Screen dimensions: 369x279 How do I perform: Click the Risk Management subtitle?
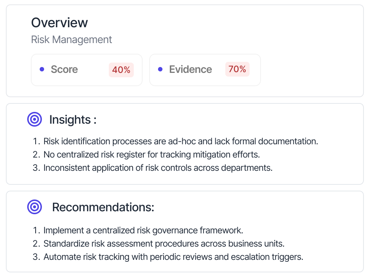pos(72,40)
